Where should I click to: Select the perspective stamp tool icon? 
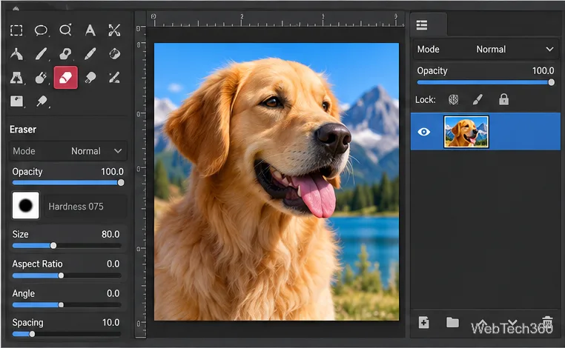pos(16,78)
